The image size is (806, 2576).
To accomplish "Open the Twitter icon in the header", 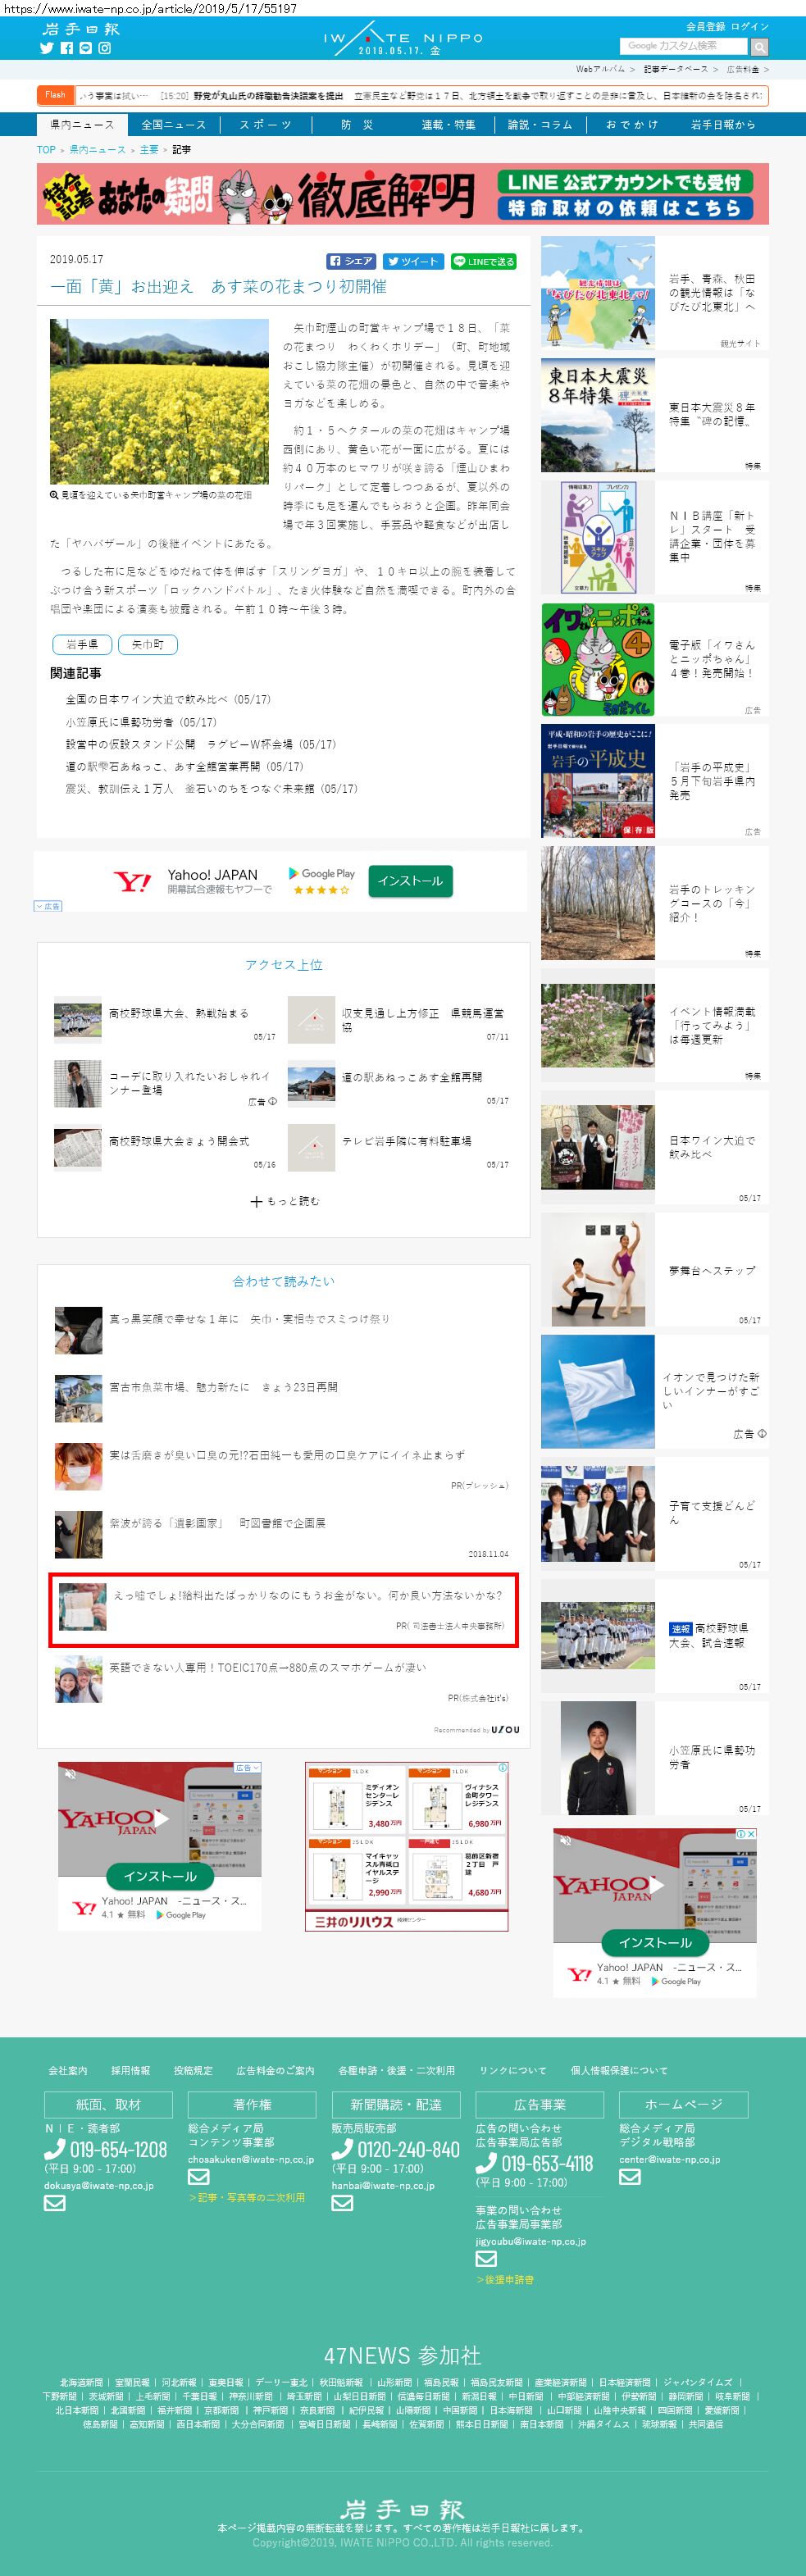I will (46, 48).
